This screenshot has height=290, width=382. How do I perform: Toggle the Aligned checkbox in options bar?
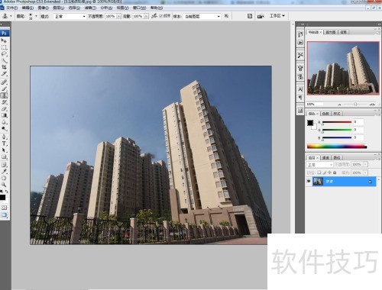click(161, 16)
